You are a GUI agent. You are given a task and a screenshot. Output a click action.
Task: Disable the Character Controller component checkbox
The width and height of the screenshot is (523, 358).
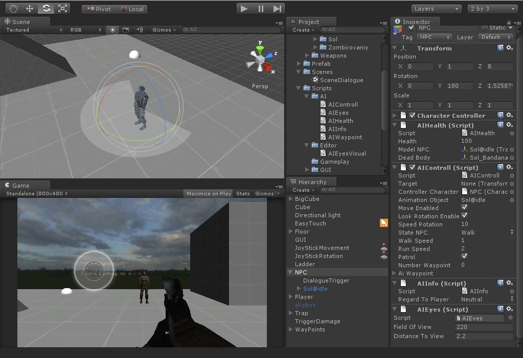[x=412, y=115]
